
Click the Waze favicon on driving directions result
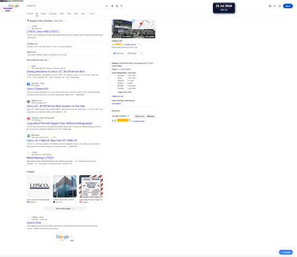coord(29,67)
